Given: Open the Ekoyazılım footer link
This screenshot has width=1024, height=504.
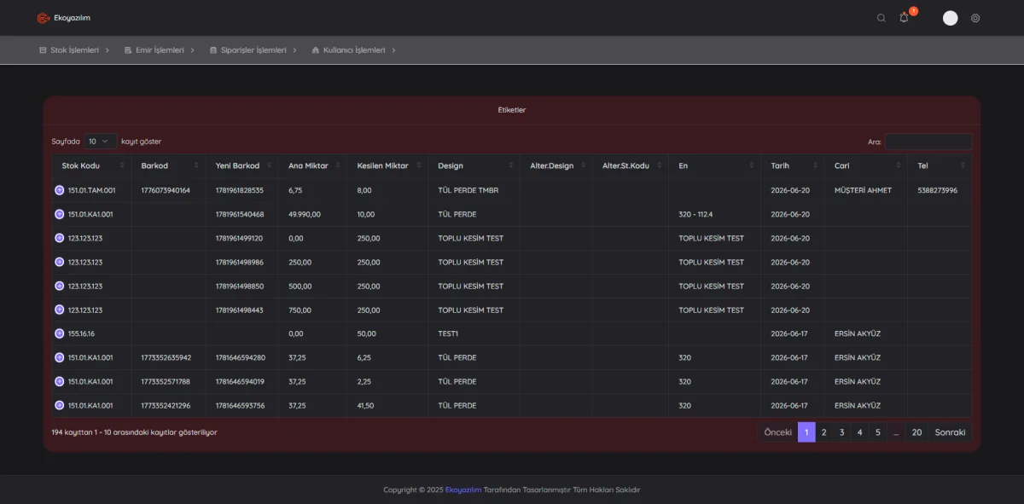Looking at the screenshot, I should click(463, 490).
